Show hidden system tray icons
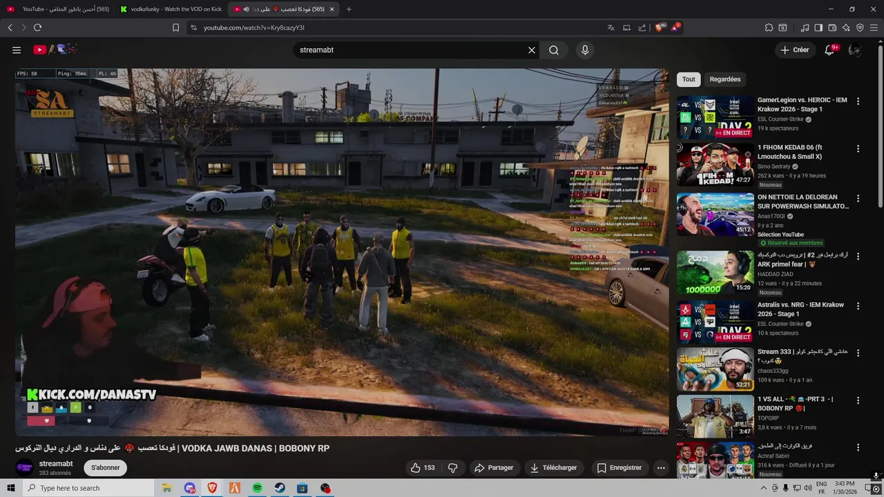 click(x=763, y=488)
